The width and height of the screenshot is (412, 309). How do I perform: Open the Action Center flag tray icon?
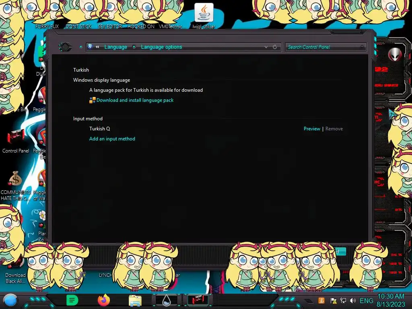334,301
